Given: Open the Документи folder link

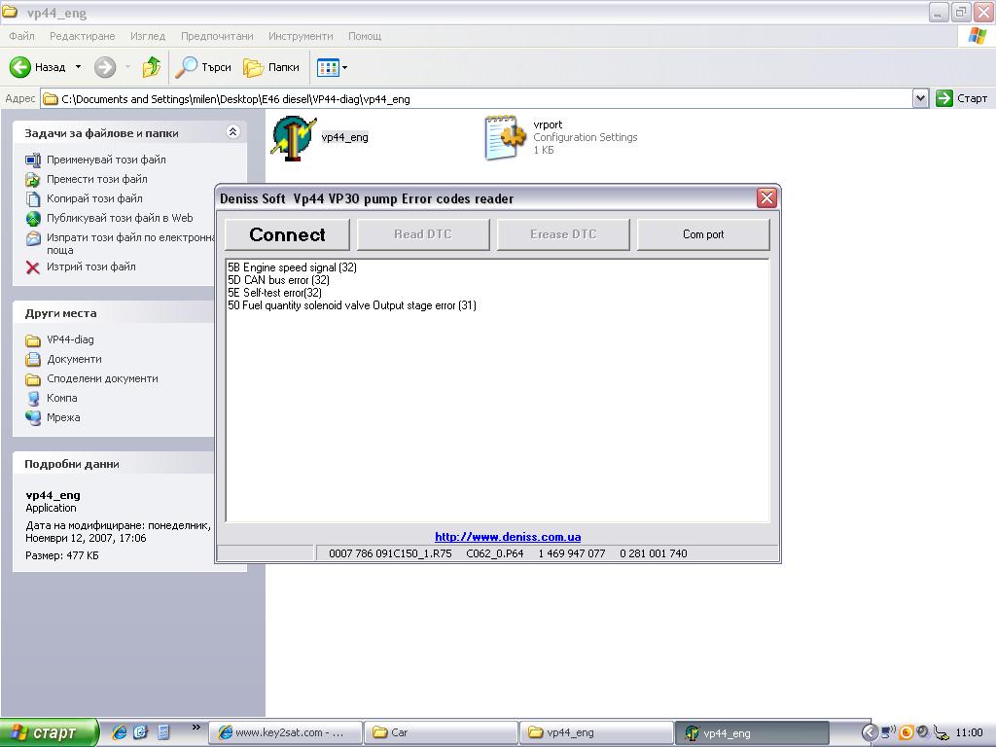Looking at the screenshot, I should tap(74, 359).
